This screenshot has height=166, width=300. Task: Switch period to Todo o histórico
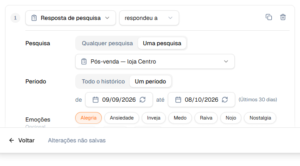[x=103, y=82]
